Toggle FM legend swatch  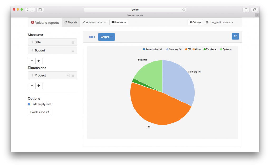coord(186,49)
